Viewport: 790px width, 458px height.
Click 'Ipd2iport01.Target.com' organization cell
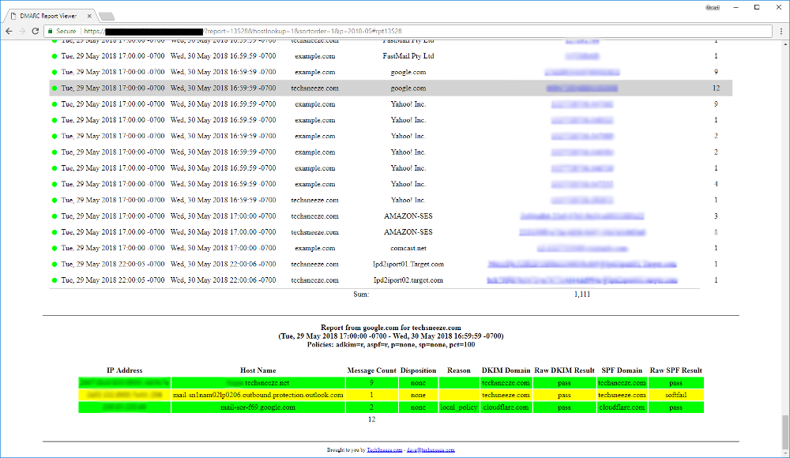click(x=408, y=264)
